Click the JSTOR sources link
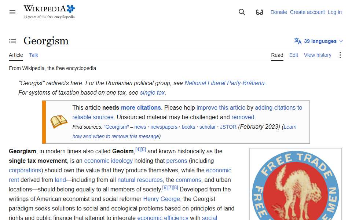352x220 pixels. tap(228, 127)
